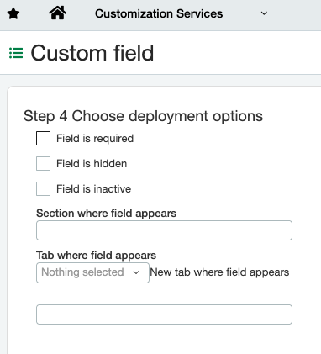Focus the New tab where field appears input
The height and width of the screenshot is (354, 321).
[164, 314]
